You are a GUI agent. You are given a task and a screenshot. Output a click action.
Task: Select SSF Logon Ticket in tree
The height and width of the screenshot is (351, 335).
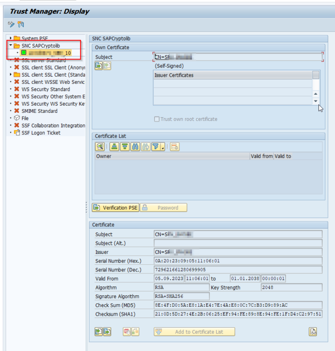click(x=41, y=133)
